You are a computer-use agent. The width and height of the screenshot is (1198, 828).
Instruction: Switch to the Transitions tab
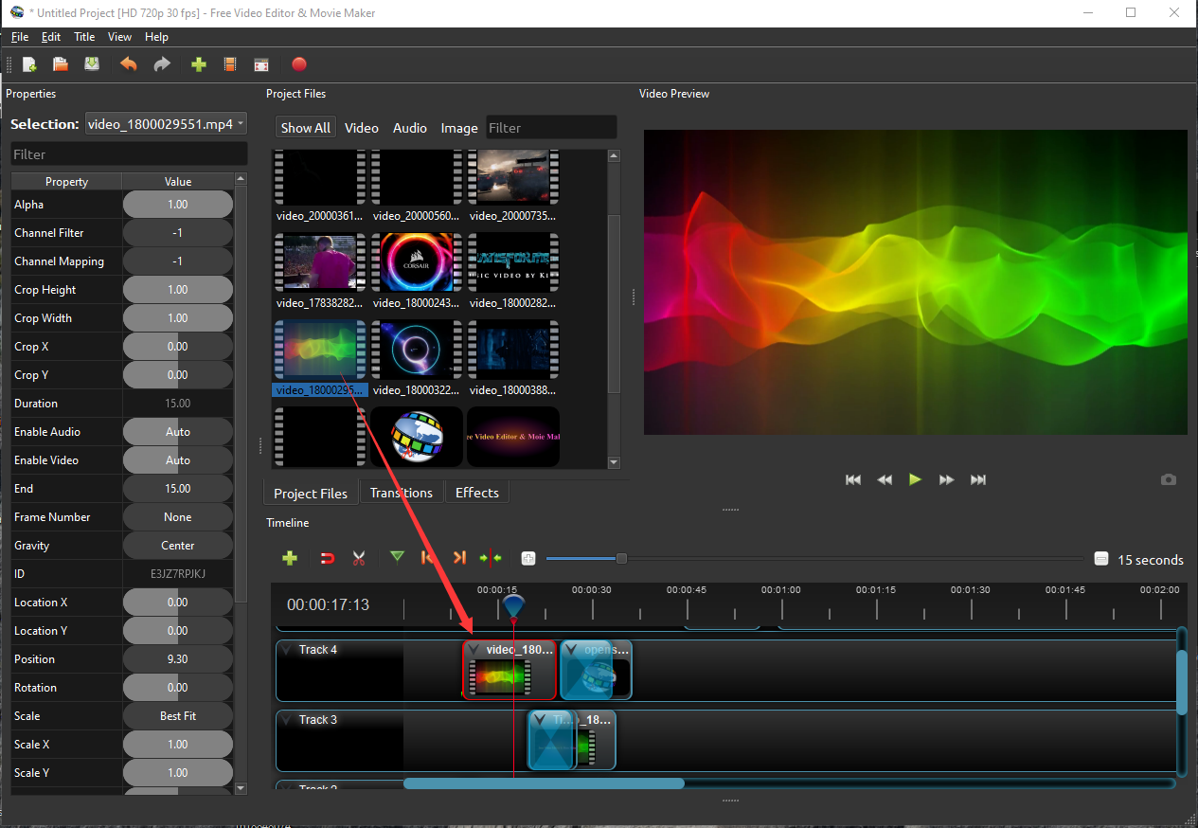[401, 493]
